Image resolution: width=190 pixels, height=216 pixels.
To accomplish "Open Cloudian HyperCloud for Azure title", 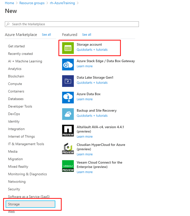I will tap(101, 147).
